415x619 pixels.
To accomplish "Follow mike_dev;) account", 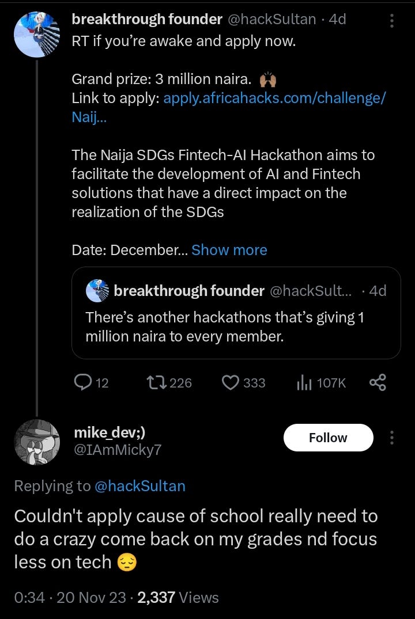I will tap(328, 438).
